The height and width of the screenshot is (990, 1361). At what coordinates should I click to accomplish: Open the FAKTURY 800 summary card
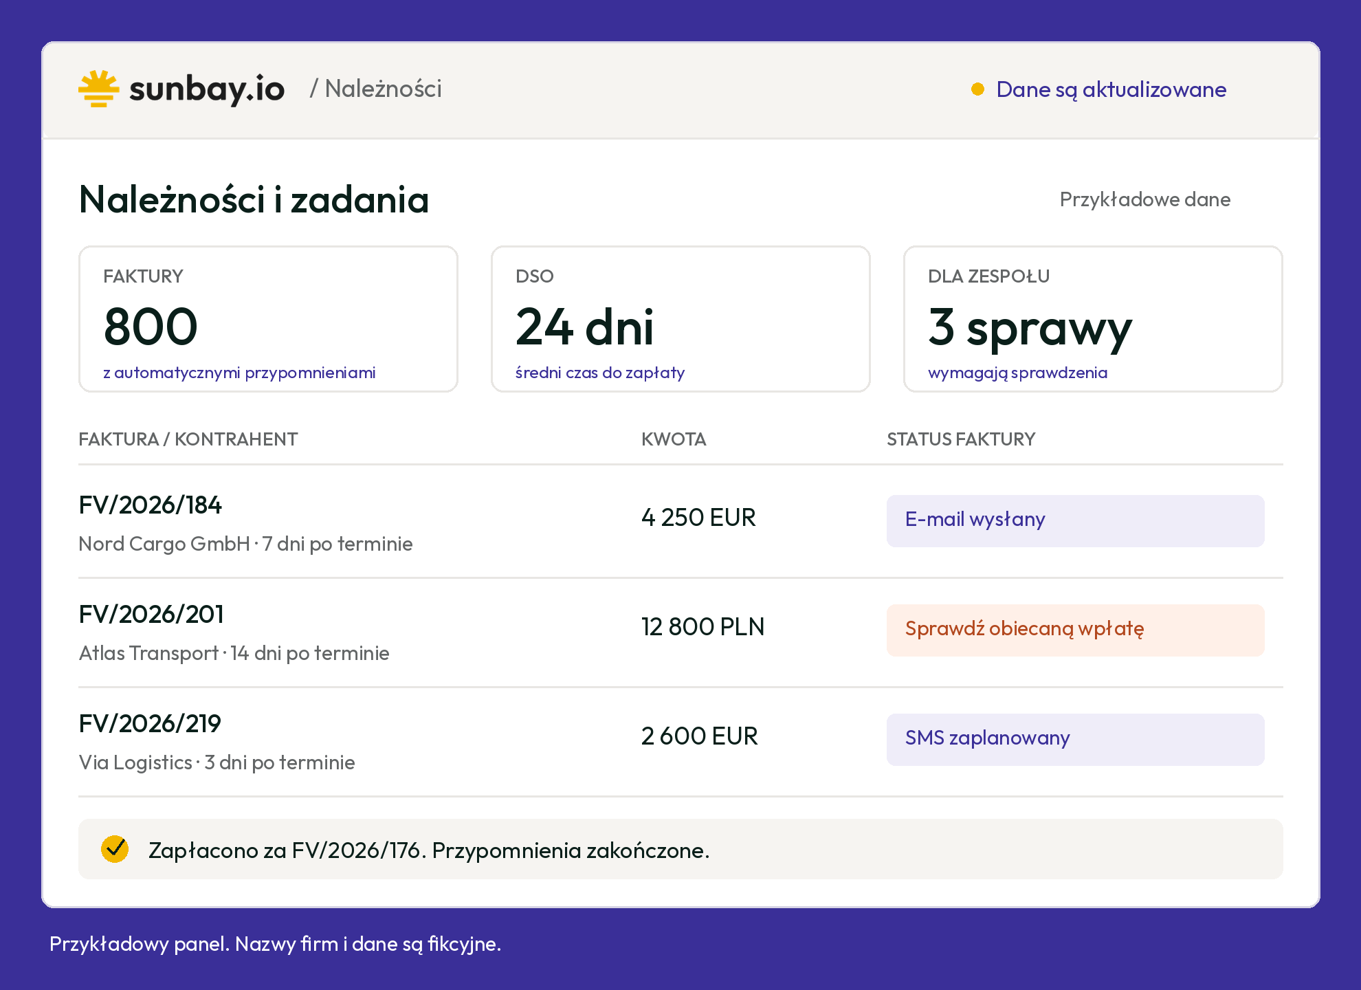tap(268, 319)
